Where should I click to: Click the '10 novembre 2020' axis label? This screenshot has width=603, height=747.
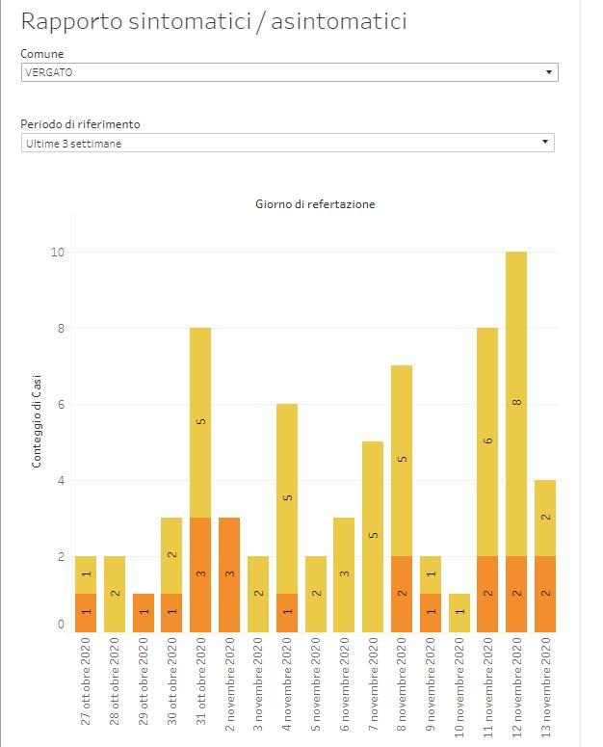[460, 686]
